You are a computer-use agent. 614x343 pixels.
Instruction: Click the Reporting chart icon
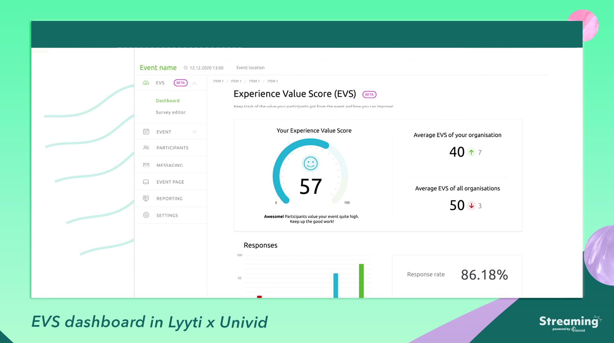pyautogui.click(x=146, y=198)
